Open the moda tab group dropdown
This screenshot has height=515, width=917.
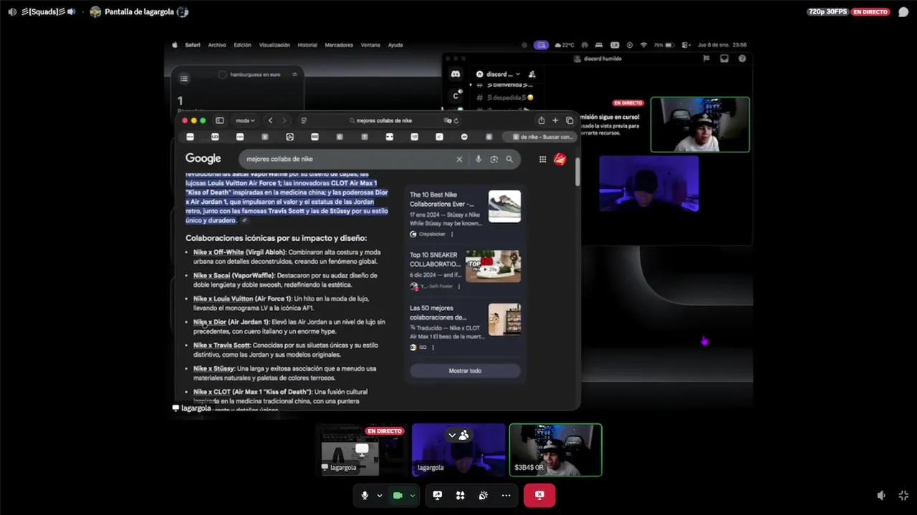tap(245, 120)
